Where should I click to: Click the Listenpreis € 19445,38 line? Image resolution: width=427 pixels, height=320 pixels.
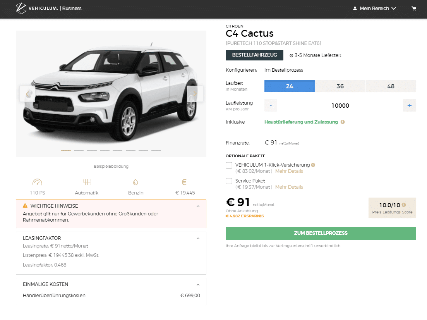[x=61, y=255]
